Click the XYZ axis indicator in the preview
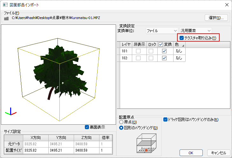Viewport: 232px width, 158px height. [x=11, y=111]
